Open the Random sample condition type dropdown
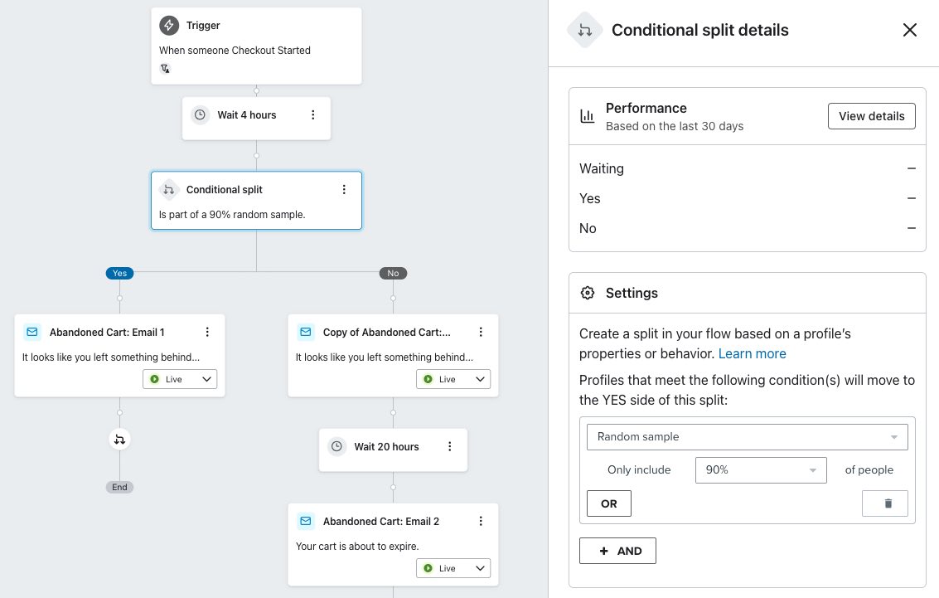The height and width of the screenshot is (598, 939). click(x=747, y=437)
